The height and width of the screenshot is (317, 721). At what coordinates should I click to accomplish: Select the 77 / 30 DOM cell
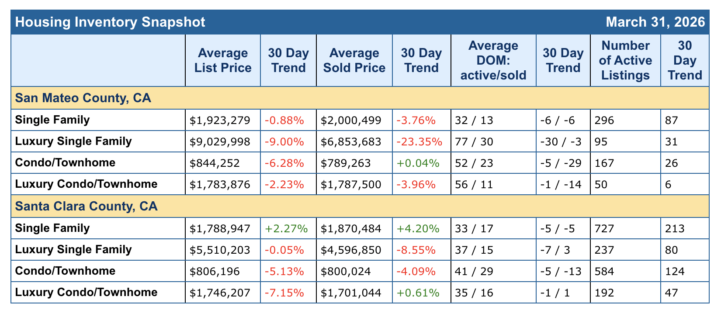(474, 141)
